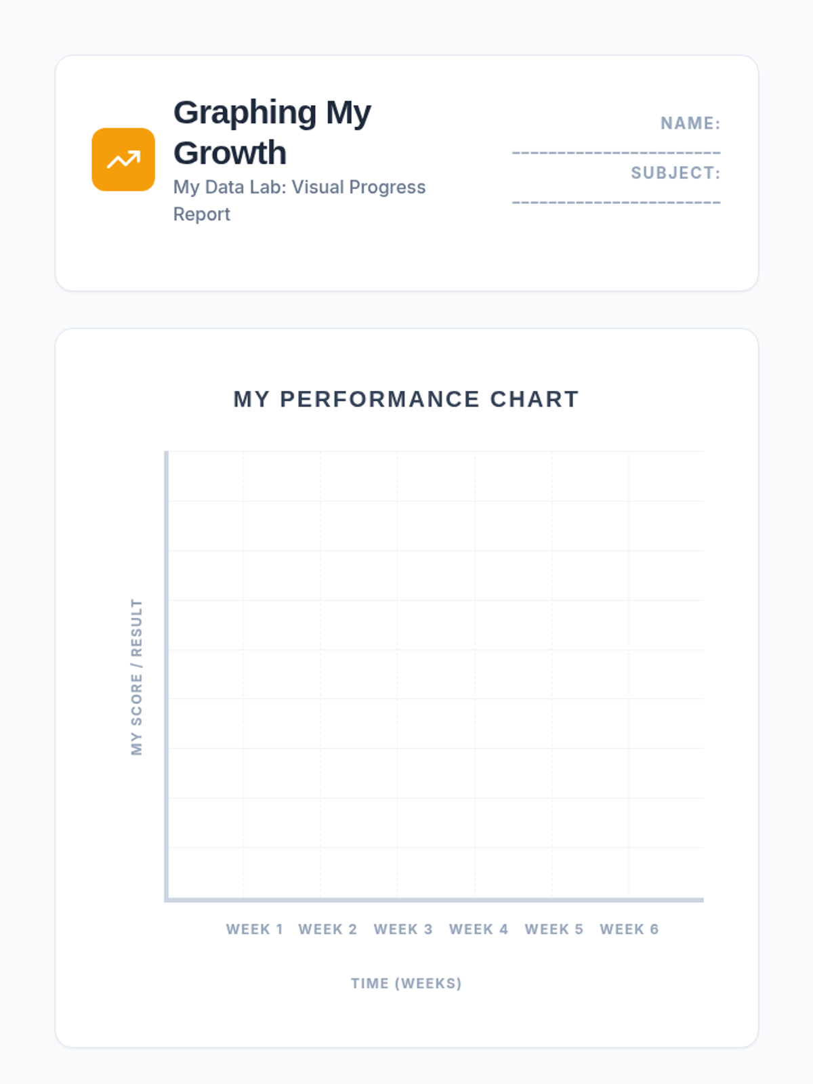Click the top-left grid cell of the chart
813x1084 pixels.
coord(206,476)
